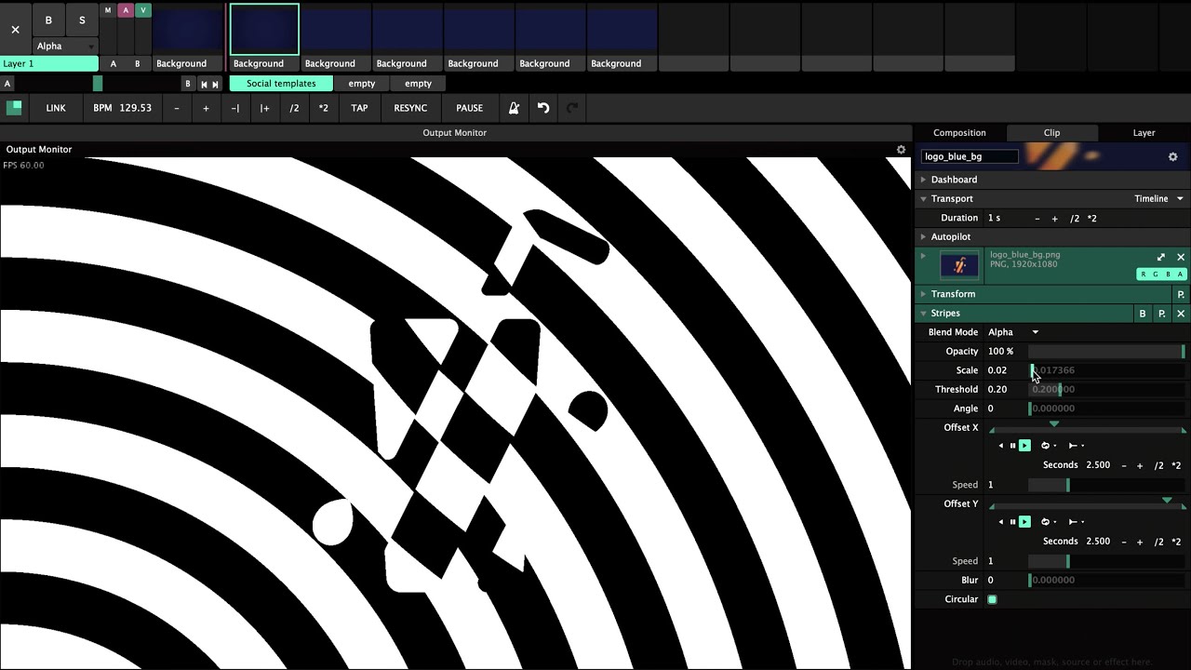Open the Transform preset P button
The width and height of the screenshot is (1191, 670).
(x=1181, y=294)
